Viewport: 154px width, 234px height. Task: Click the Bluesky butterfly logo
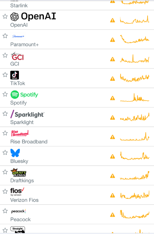[x=15, y=153]
